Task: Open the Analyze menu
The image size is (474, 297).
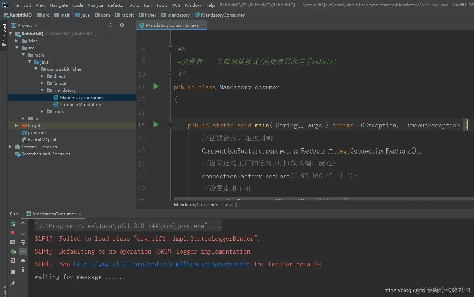Action: pyautogui.click(x=95, y=5)
